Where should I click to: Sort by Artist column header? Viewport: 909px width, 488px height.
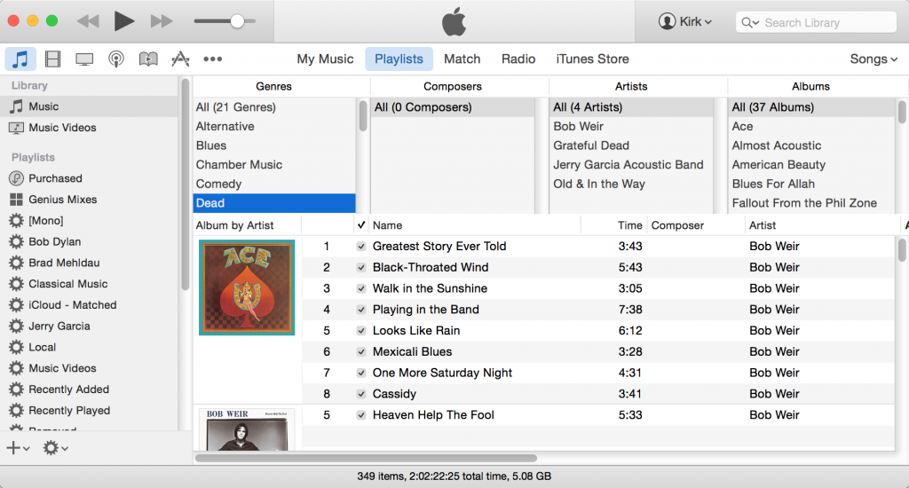822,225
